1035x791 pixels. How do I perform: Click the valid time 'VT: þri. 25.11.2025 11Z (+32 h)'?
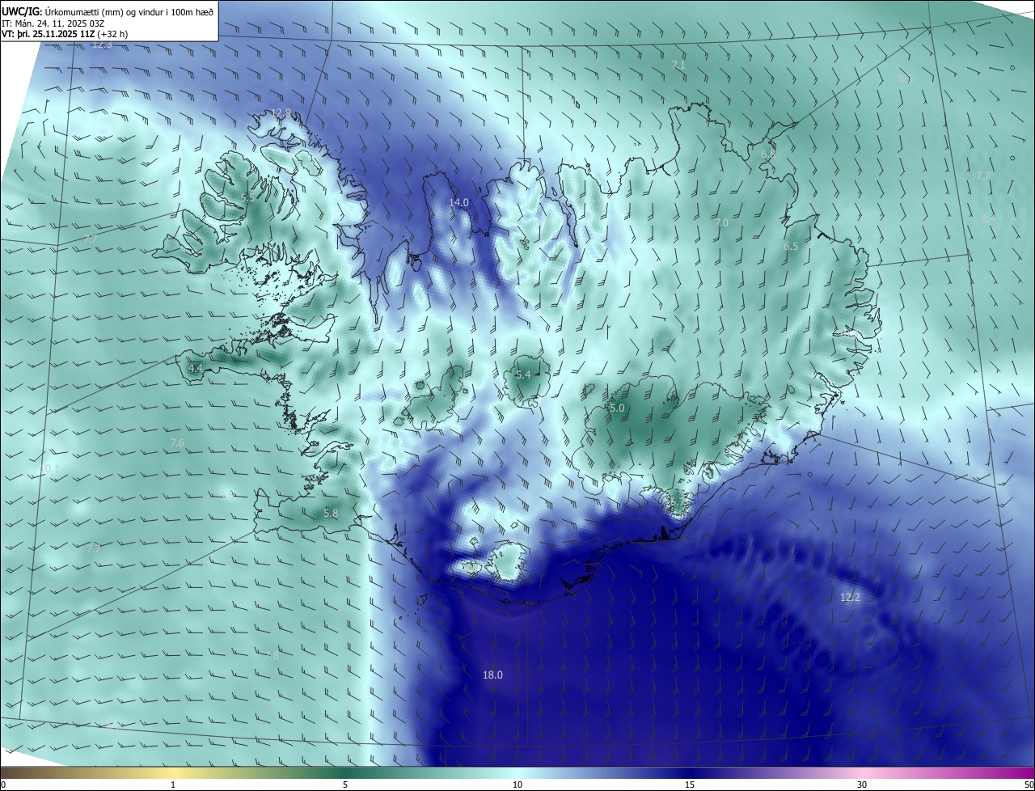[x=65, y=34]
